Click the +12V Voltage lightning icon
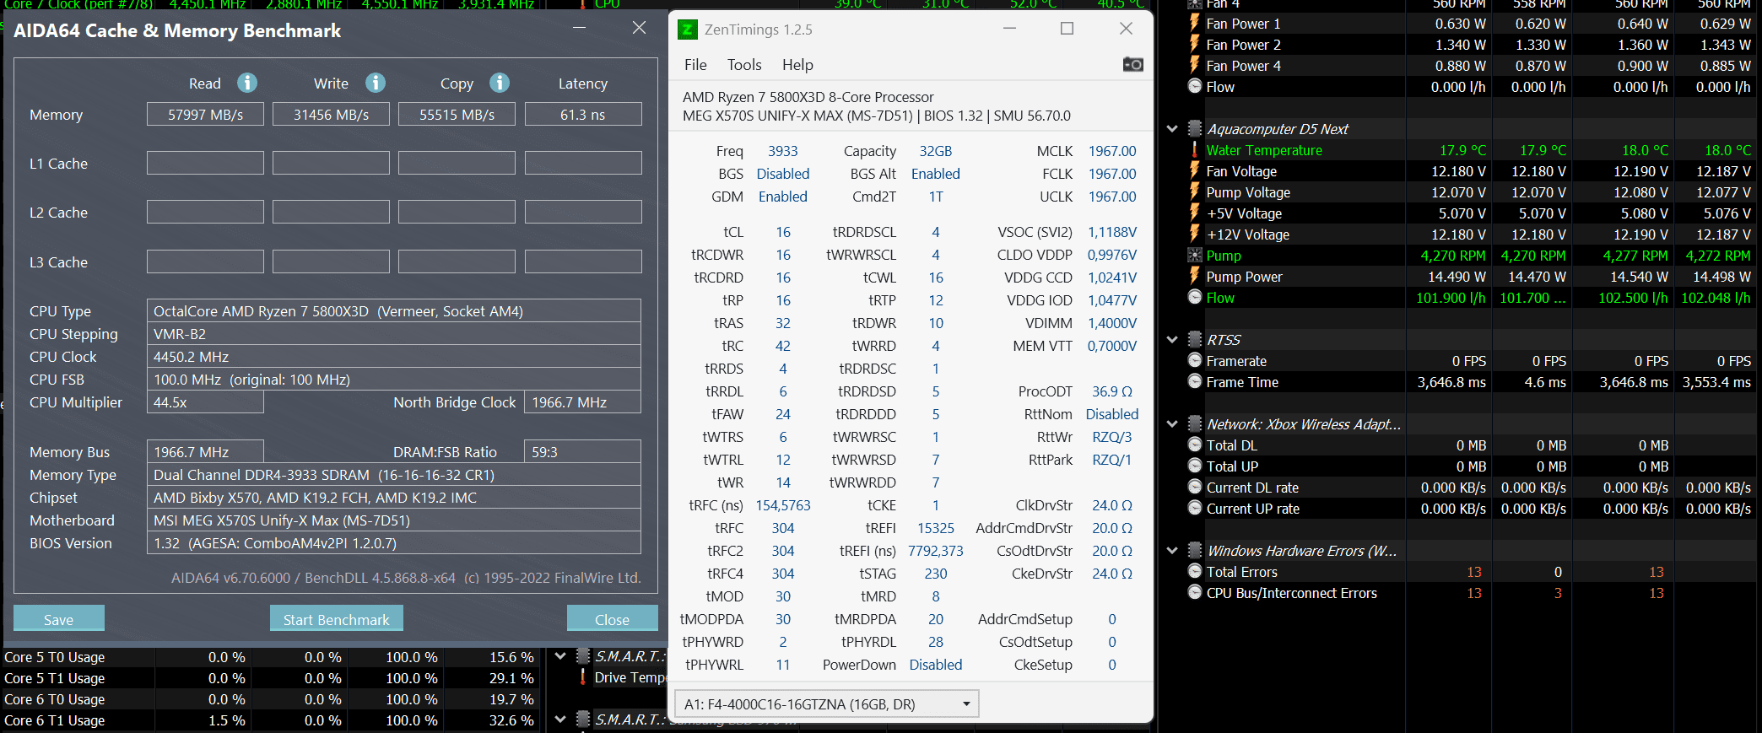 tap(1194, 234)
